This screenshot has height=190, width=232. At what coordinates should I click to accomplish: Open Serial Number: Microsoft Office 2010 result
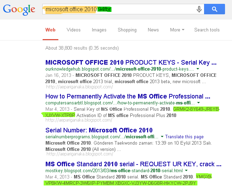coord(99,130)
